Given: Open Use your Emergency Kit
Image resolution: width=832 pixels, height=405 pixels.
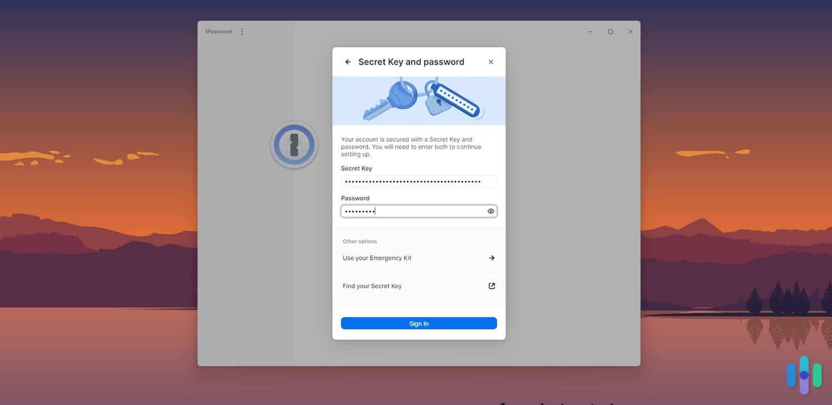Looking at the screenshot, I should [377, 258].
